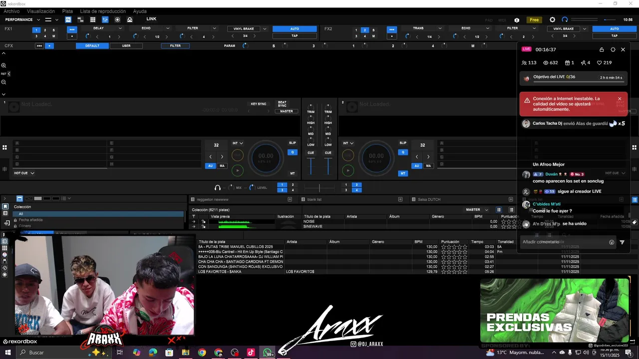Open TikTok app in taskbar

251,353
